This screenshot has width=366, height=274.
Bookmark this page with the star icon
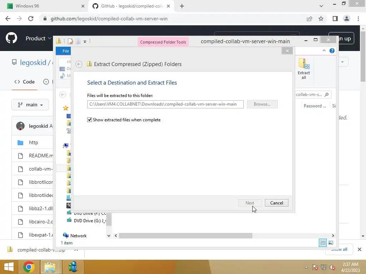[x=321, y=19]
